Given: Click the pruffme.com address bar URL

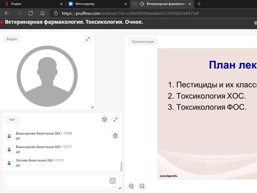Looking at the screenshot, I should pos(131,13).
